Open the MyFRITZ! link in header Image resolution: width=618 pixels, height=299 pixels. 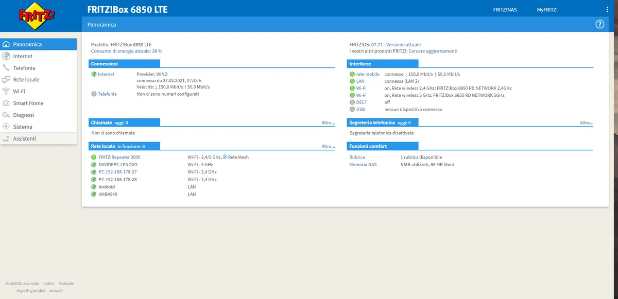coord(547,10)
